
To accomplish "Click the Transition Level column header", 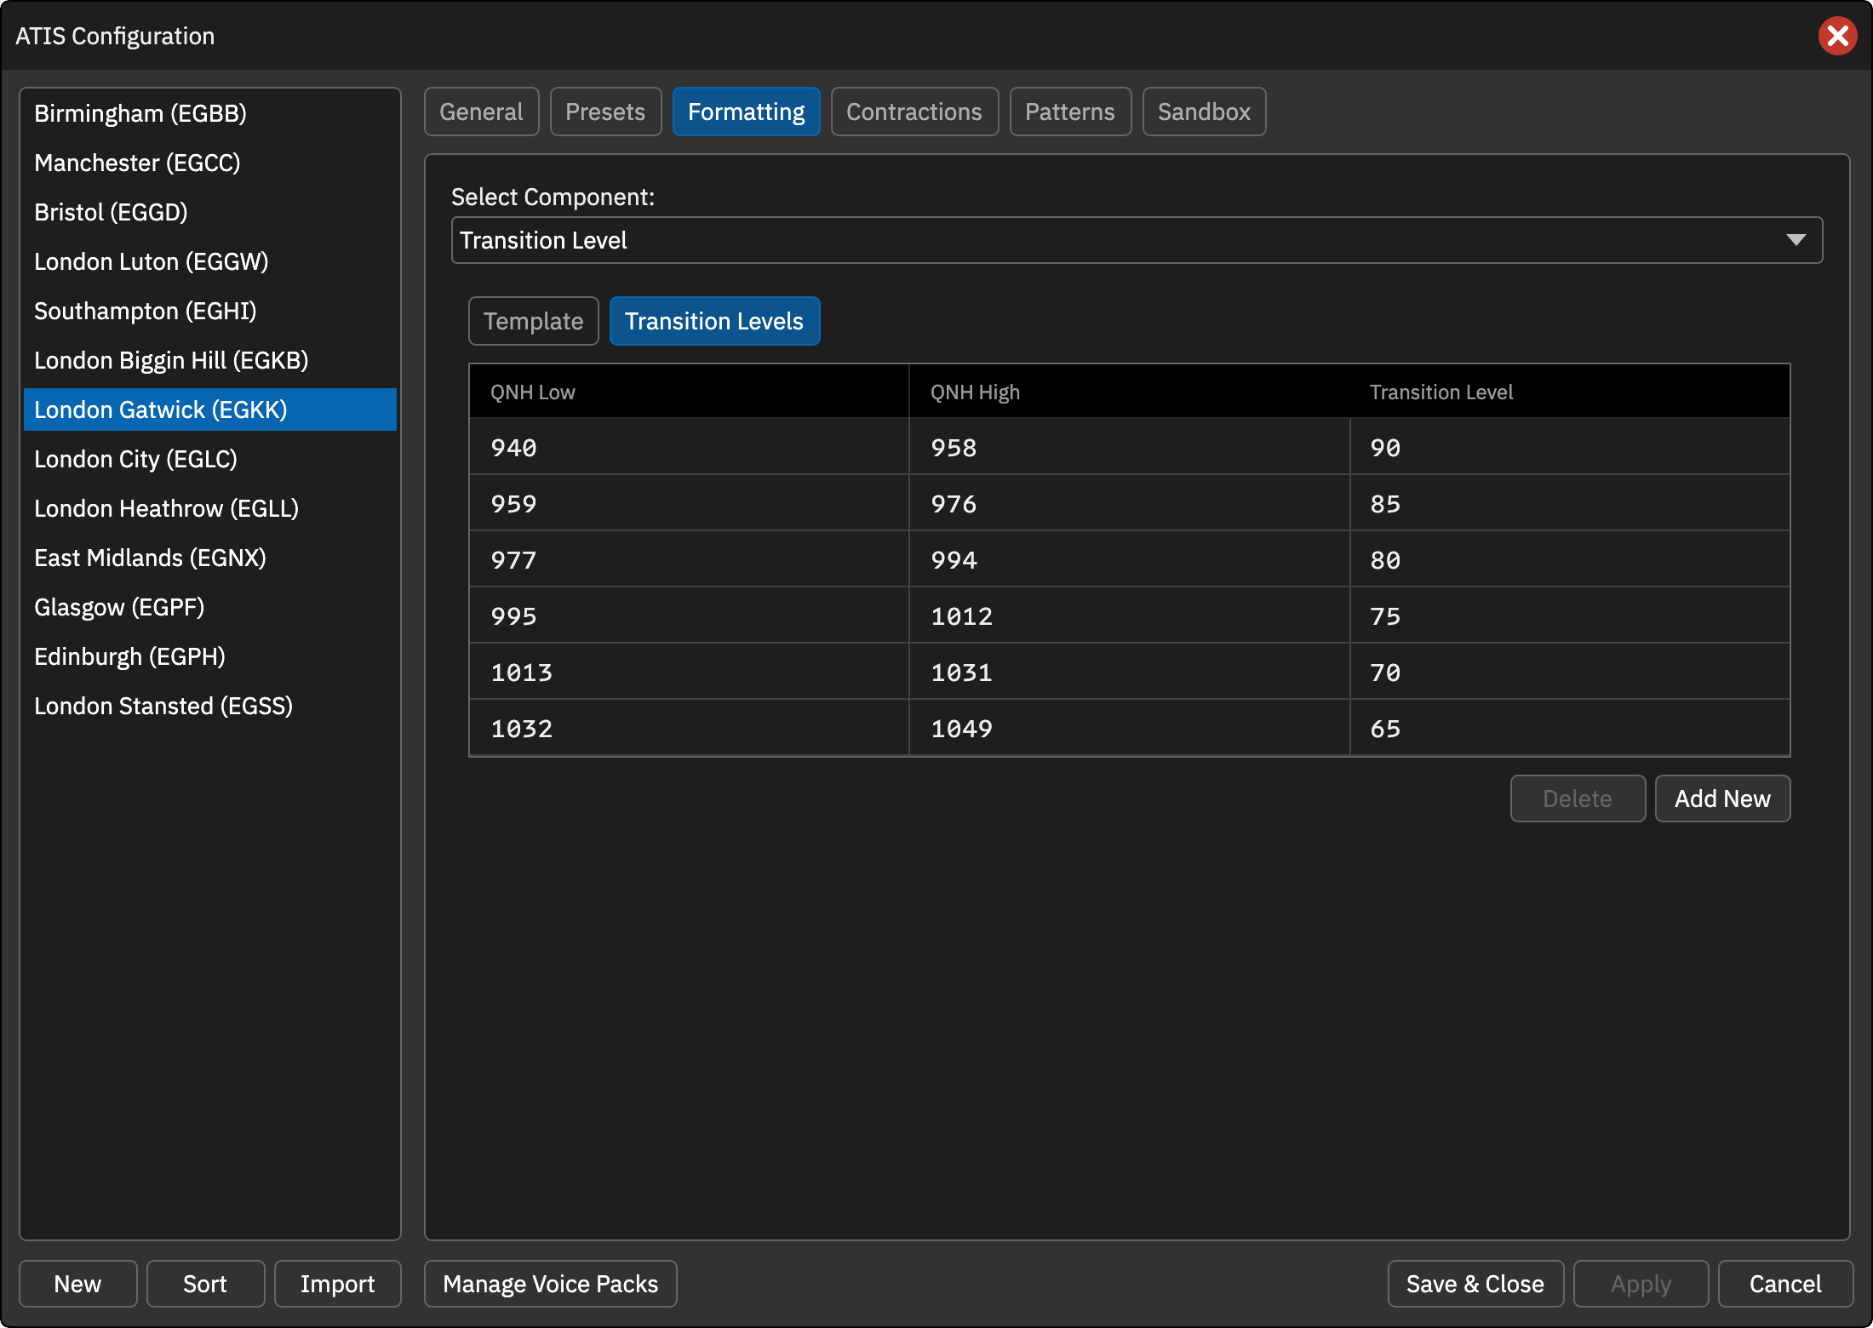I will (1570, 392).
